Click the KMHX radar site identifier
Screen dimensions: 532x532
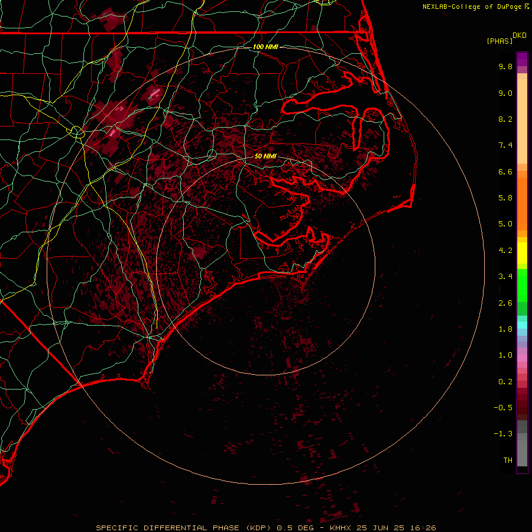[x=340, y=528]
